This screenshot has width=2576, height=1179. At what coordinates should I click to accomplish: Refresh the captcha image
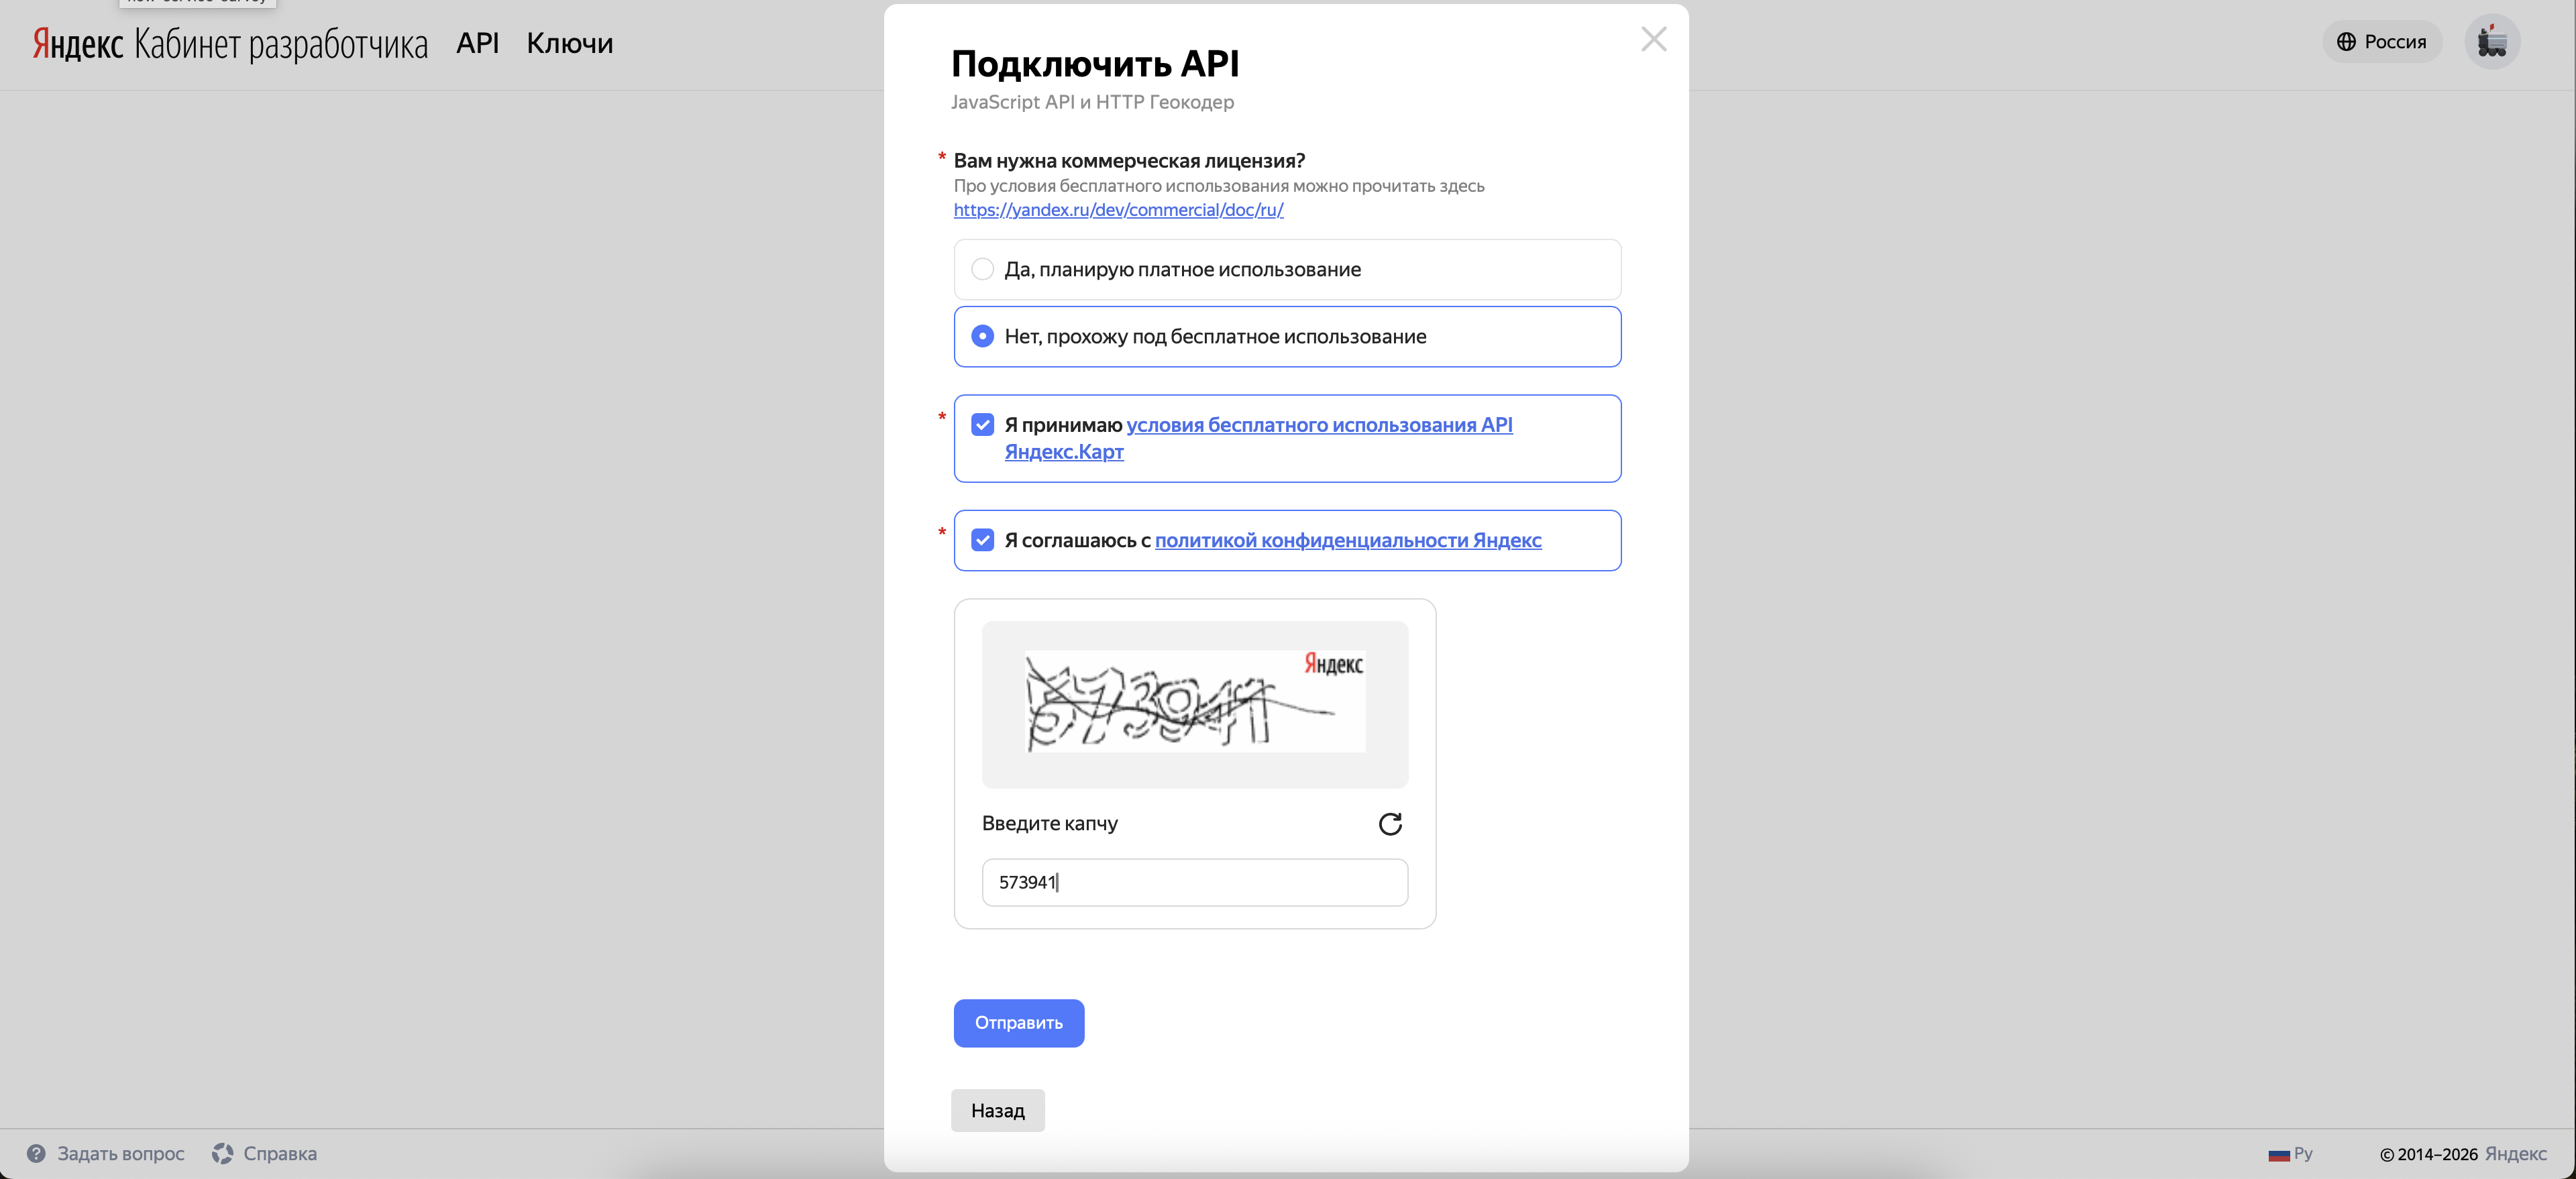pos(1390,823)
